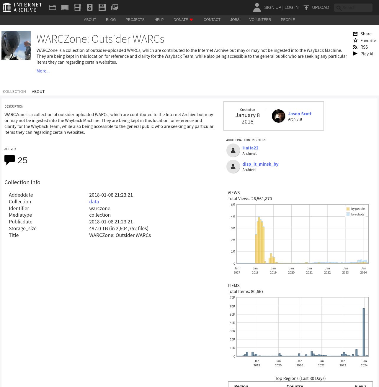Click the 'Total Items: 80,667' text
The image size is (379, 387).
coord(246,292)
